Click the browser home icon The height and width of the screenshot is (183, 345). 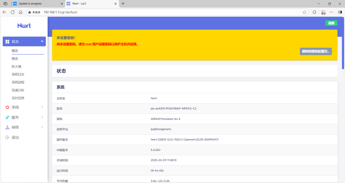(21, 12)
